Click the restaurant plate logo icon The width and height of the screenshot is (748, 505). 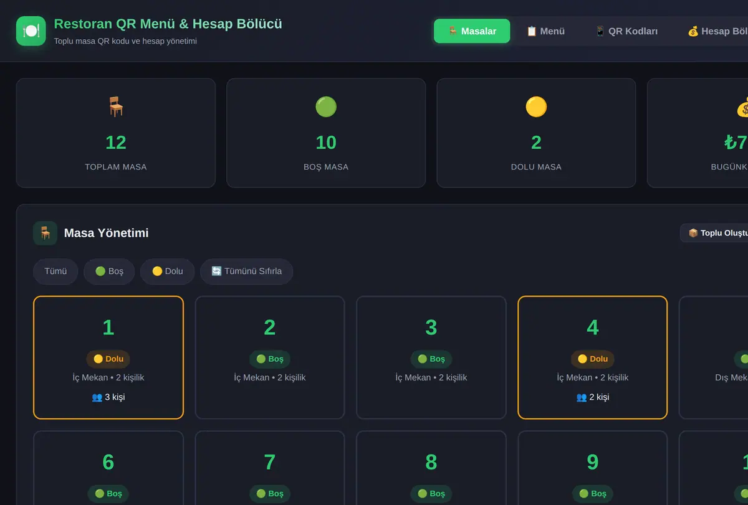click(31, 31)
